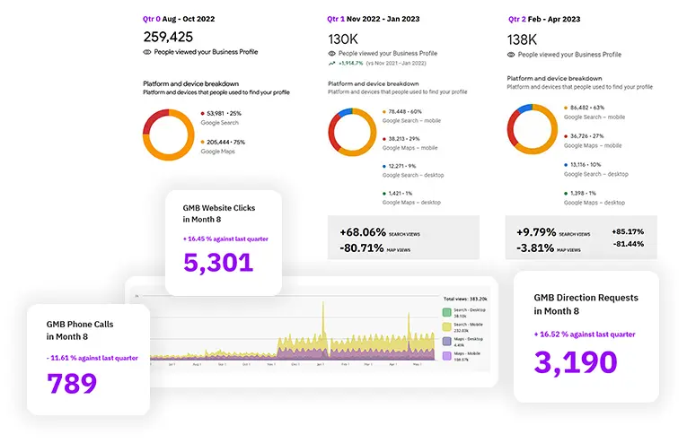Click the 130K views figure

[x=343, y=39]
